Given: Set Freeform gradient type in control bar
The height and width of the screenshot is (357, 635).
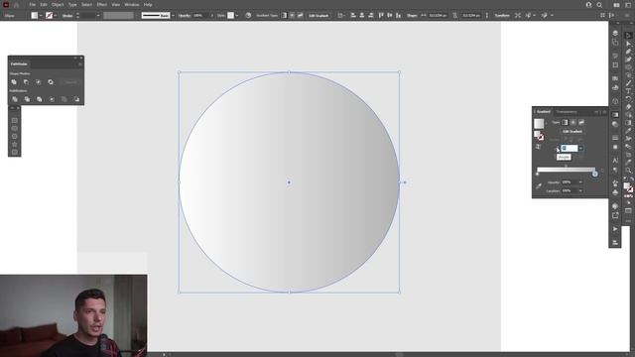Looking at the screenshot, I should pos(301,16).
